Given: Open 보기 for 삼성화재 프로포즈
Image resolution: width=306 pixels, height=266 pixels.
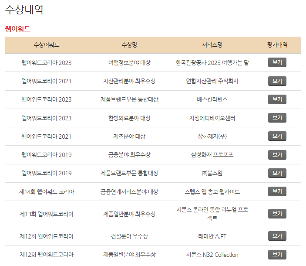Looking at the screenshot, I should [277, 155].
